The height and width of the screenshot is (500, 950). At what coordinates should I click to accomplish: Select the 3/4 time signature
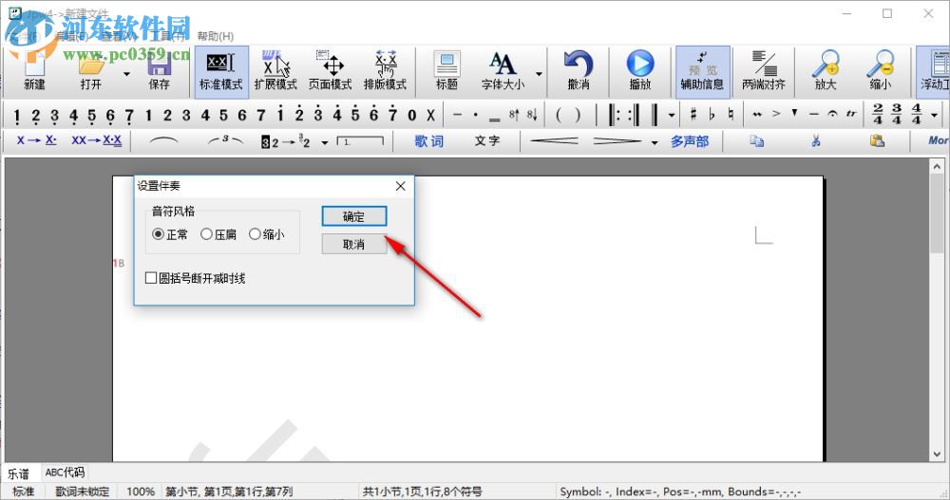[x=897, y=114]
